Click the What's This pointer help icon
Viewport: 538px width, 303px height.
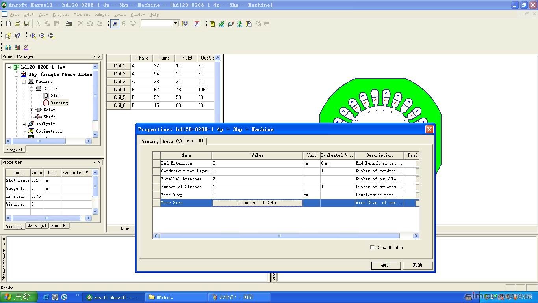click(x=17, y=36)
